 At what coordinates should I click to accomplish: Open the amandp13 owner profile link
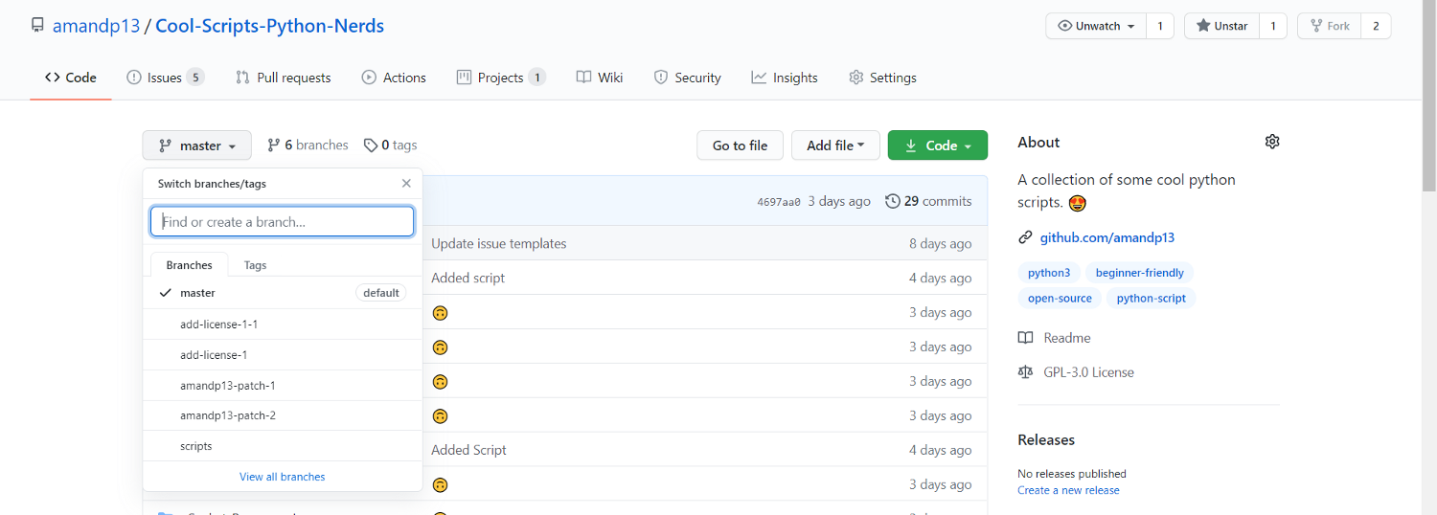96,26
